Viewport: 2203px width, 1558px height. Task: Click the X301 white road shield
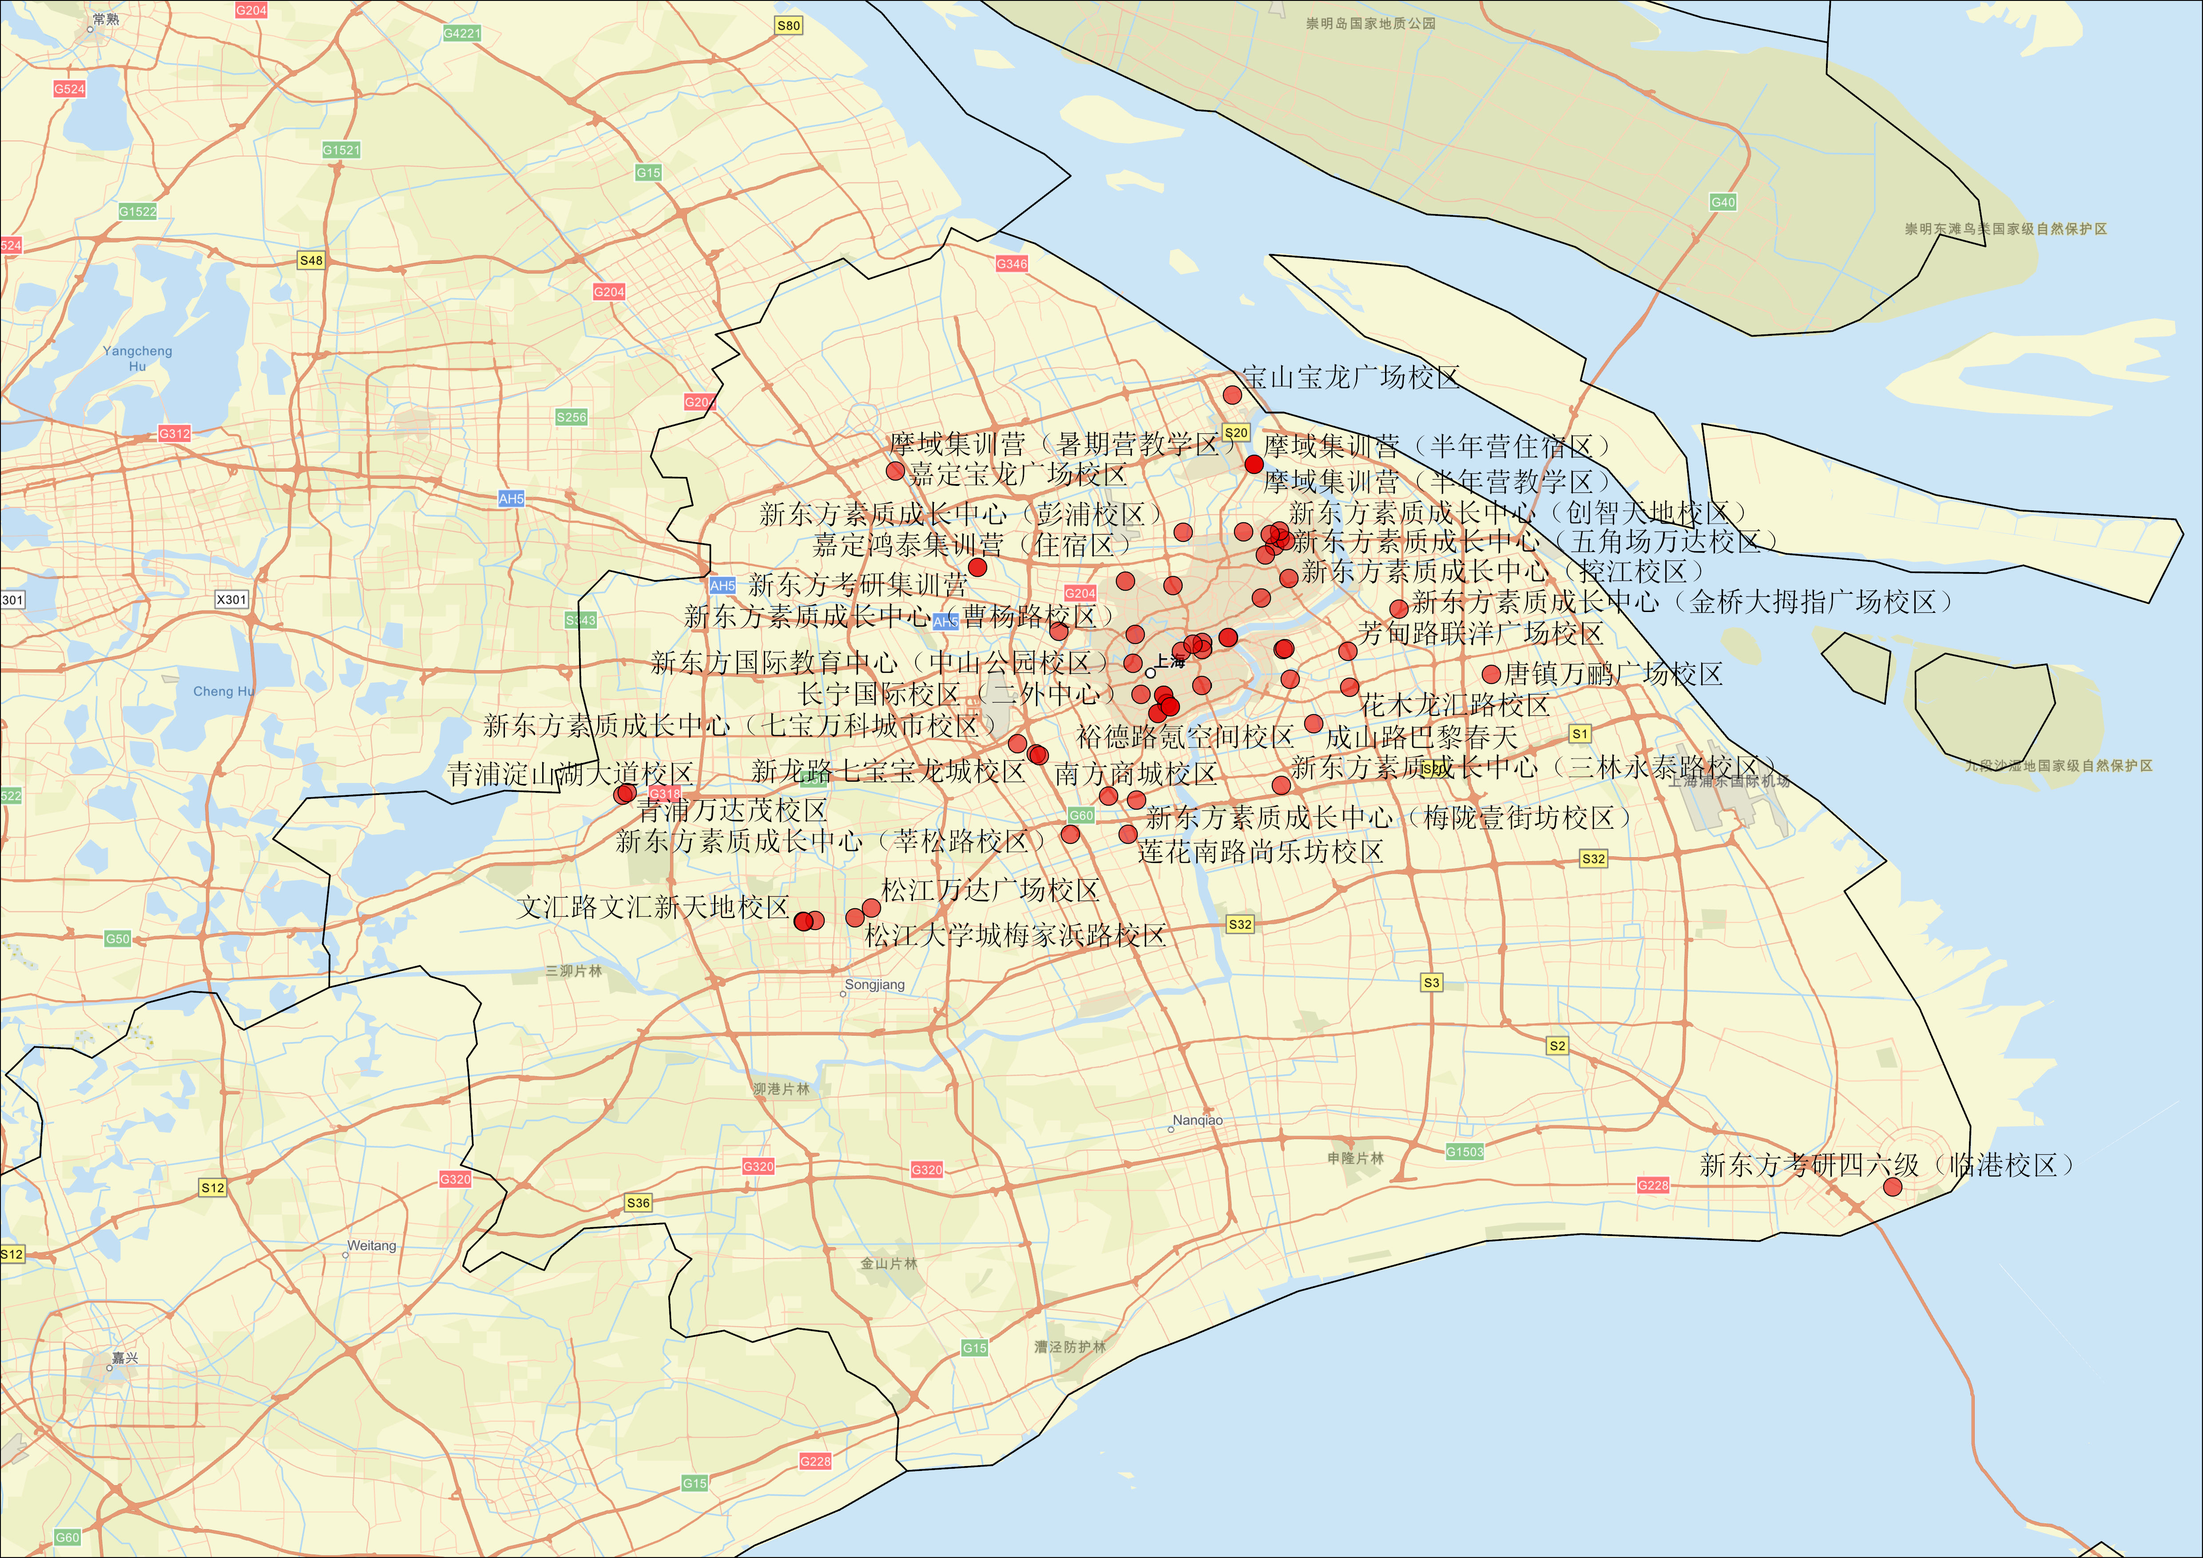(231, 600)
